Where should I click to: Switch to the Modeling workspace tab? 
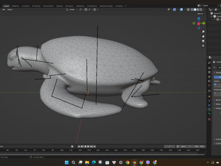click(15, 6)
